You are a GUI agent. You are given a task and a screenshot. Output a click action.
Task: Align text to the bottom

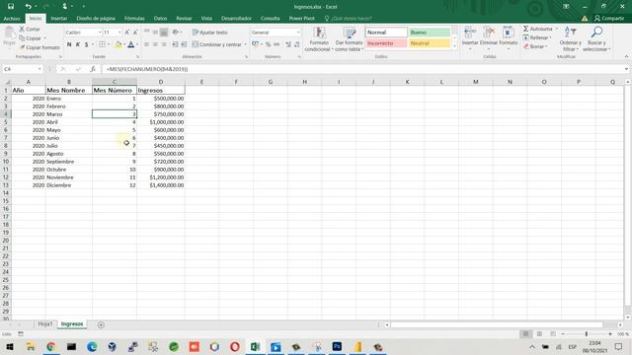164,33
